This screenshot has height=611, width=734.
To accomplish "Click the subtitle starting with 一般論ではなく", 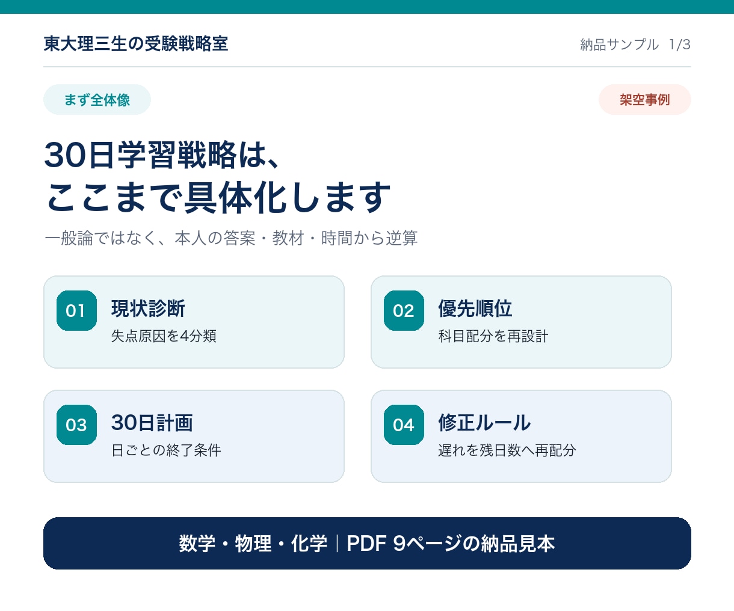I will 231,238.
